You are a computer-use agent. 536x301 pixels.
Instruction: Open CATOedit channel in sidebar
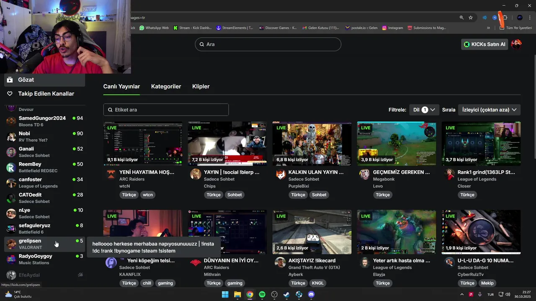tap(44, 198)
